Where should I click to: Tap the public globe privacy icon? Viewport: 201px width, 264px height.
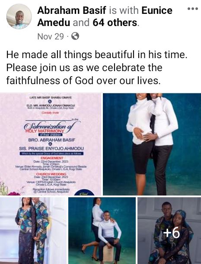pyautogui.click(x=75, y=36)
